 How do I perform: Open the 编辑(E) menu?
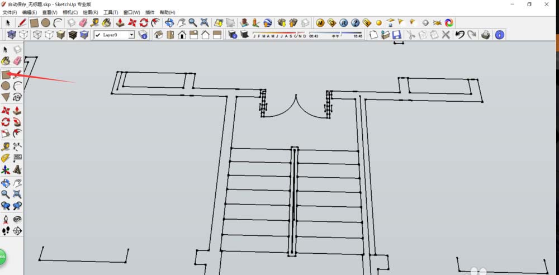[x=30, y=12]
